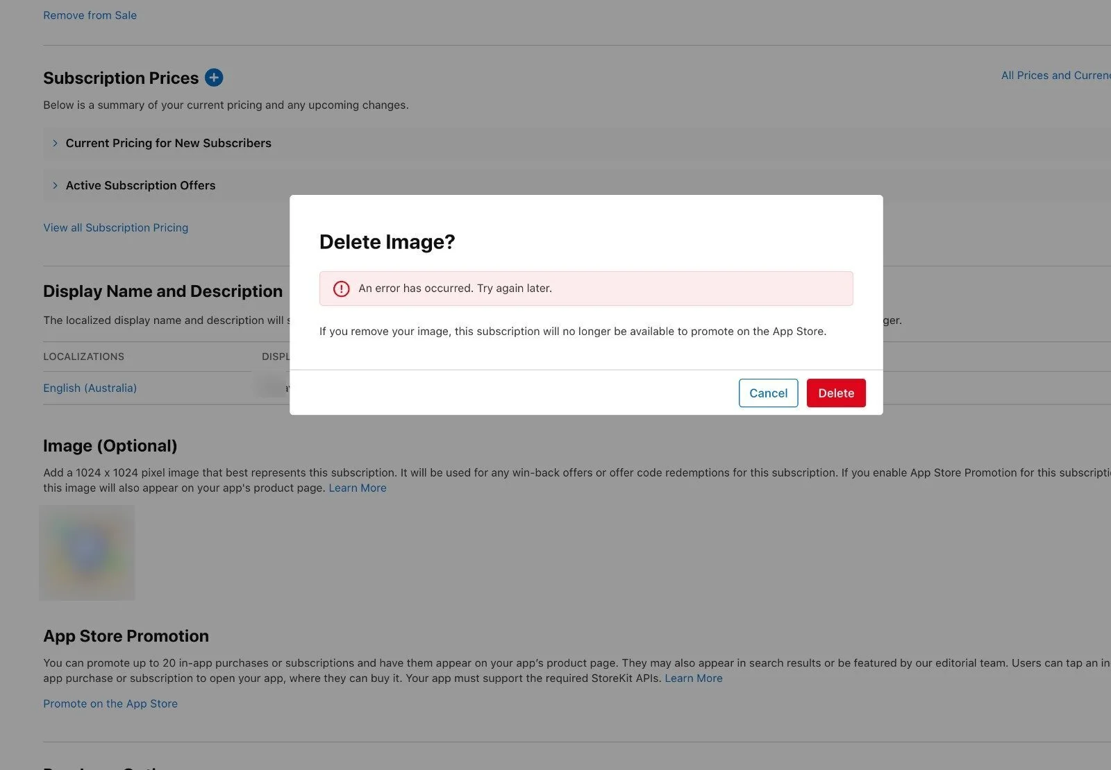Image resolution: width=1111 pixels, height=770 pixels.
Task: Select the blurred subscription image thumbnail
Action: click(x=87, y=552)
